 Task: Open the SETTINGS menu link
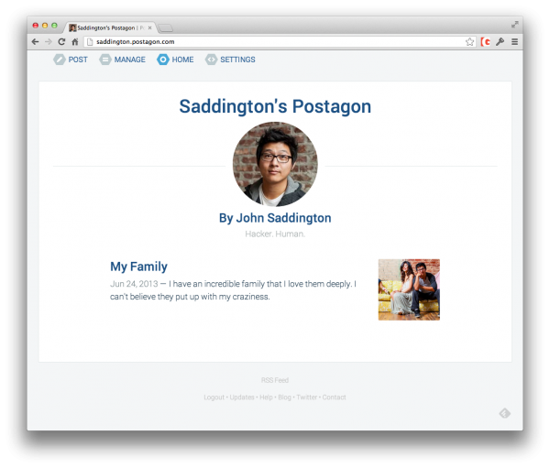point(237,60)
